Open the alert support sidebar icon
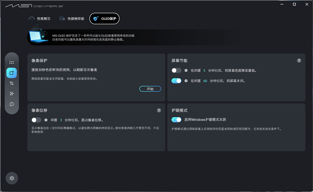The height and width of the screenshot is (192, 313). coord(12,104)
